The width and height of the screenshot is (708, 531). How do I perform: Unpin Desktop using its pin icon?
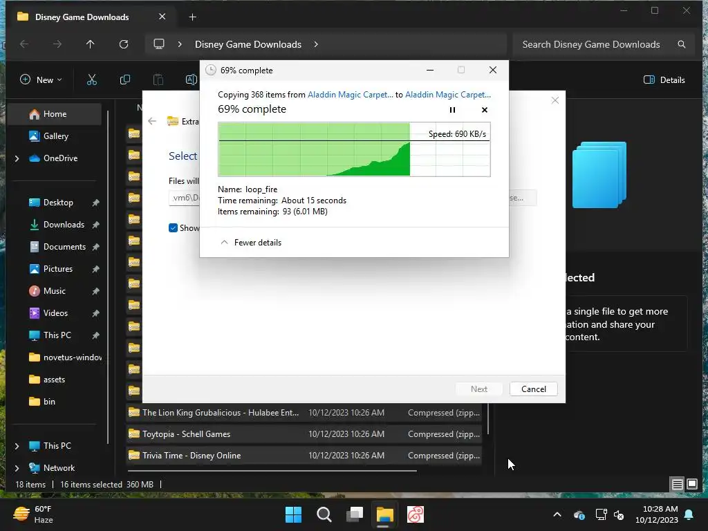point(95,203)
